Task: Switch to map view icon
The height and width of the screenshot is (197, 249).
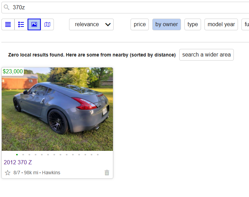Action: [x=47, y=24]
